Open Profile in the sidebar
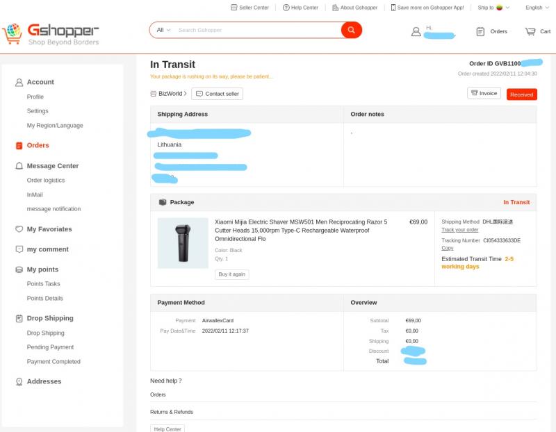 pos(35,97)
